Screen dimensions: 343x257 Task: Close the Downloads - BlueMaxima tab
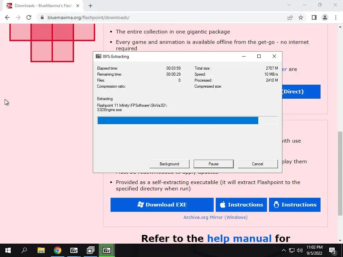78,6
